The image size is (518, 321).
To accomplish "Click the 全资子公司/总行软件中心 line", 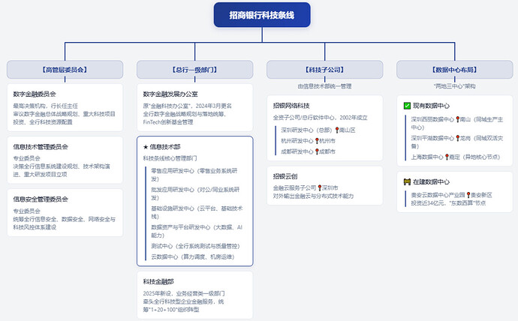I will pos(320,118).
